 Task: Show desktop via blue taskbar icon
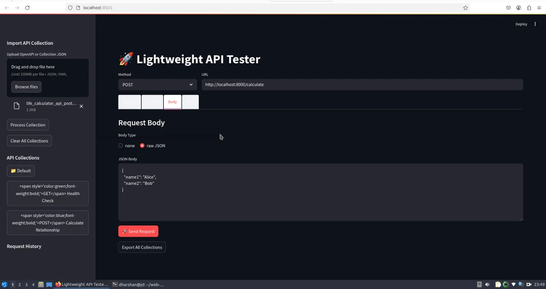point(49,285)
